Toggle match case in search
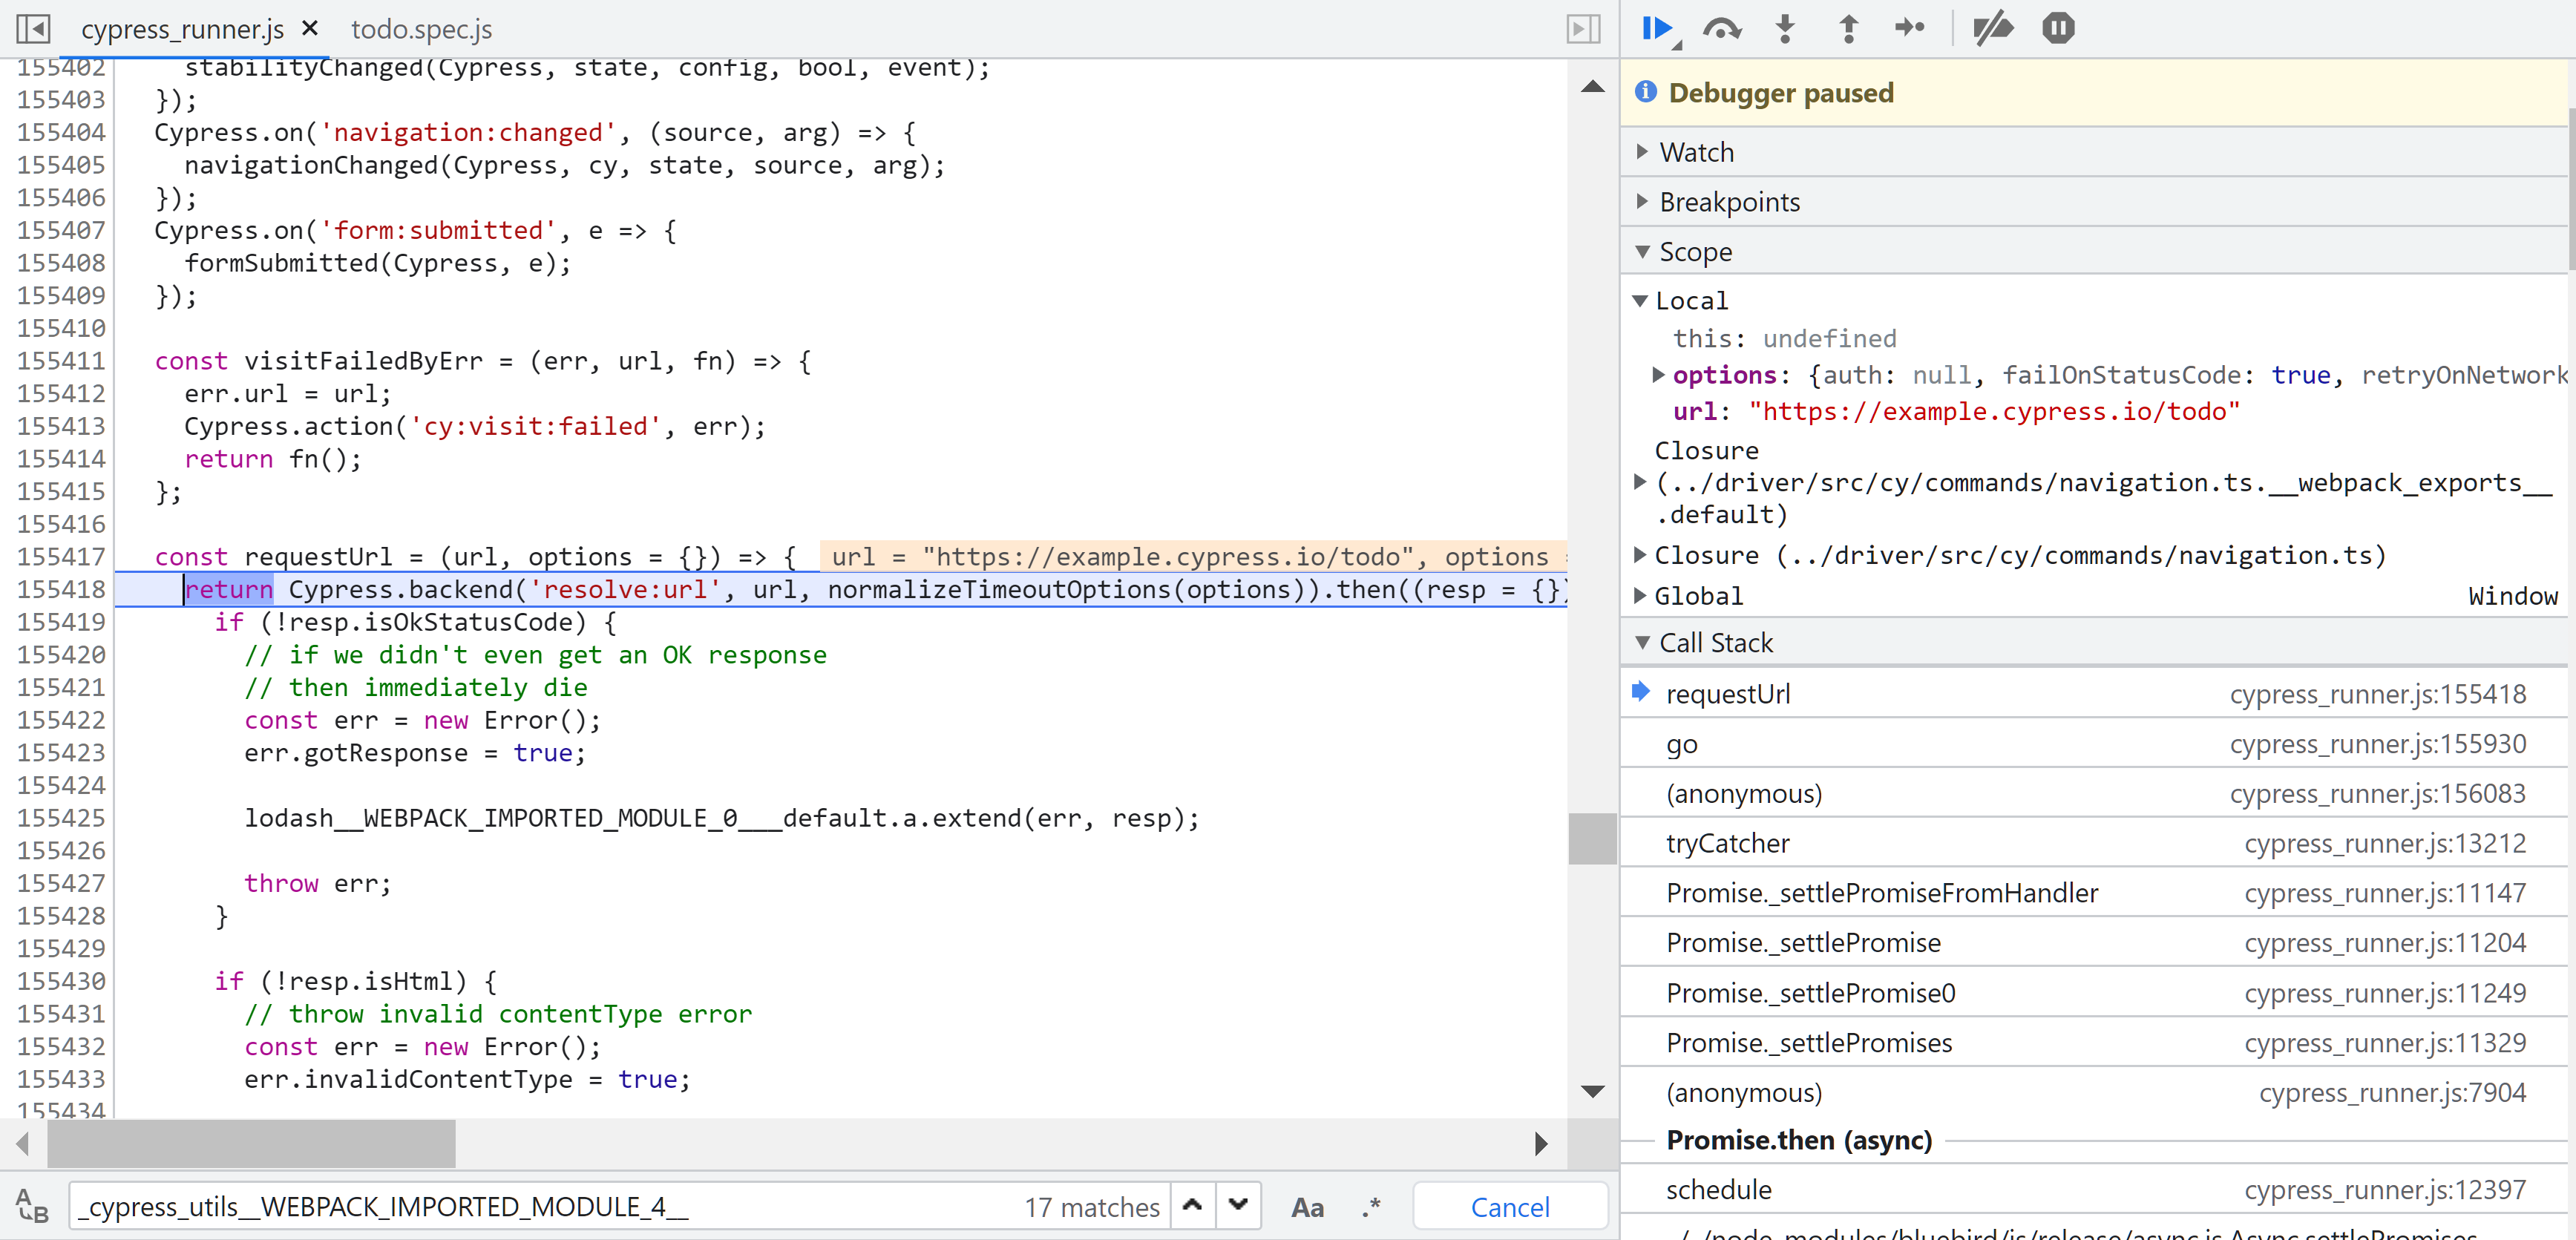 click(1307, 1207)
